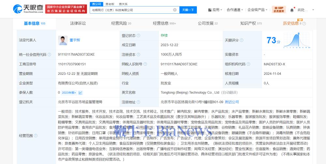Open the 法律诉讼 tab
This screenshot has height=164, width=326.
(x=78, y=23)
